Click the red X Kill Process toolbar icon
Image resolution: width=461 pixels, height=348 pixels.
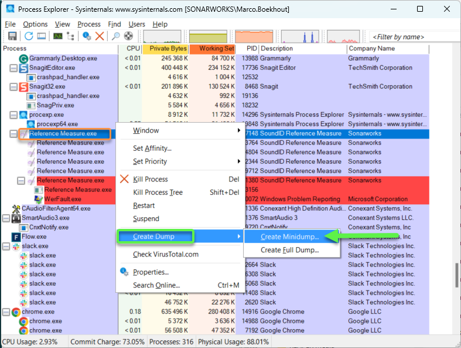(x=100, y=36)
